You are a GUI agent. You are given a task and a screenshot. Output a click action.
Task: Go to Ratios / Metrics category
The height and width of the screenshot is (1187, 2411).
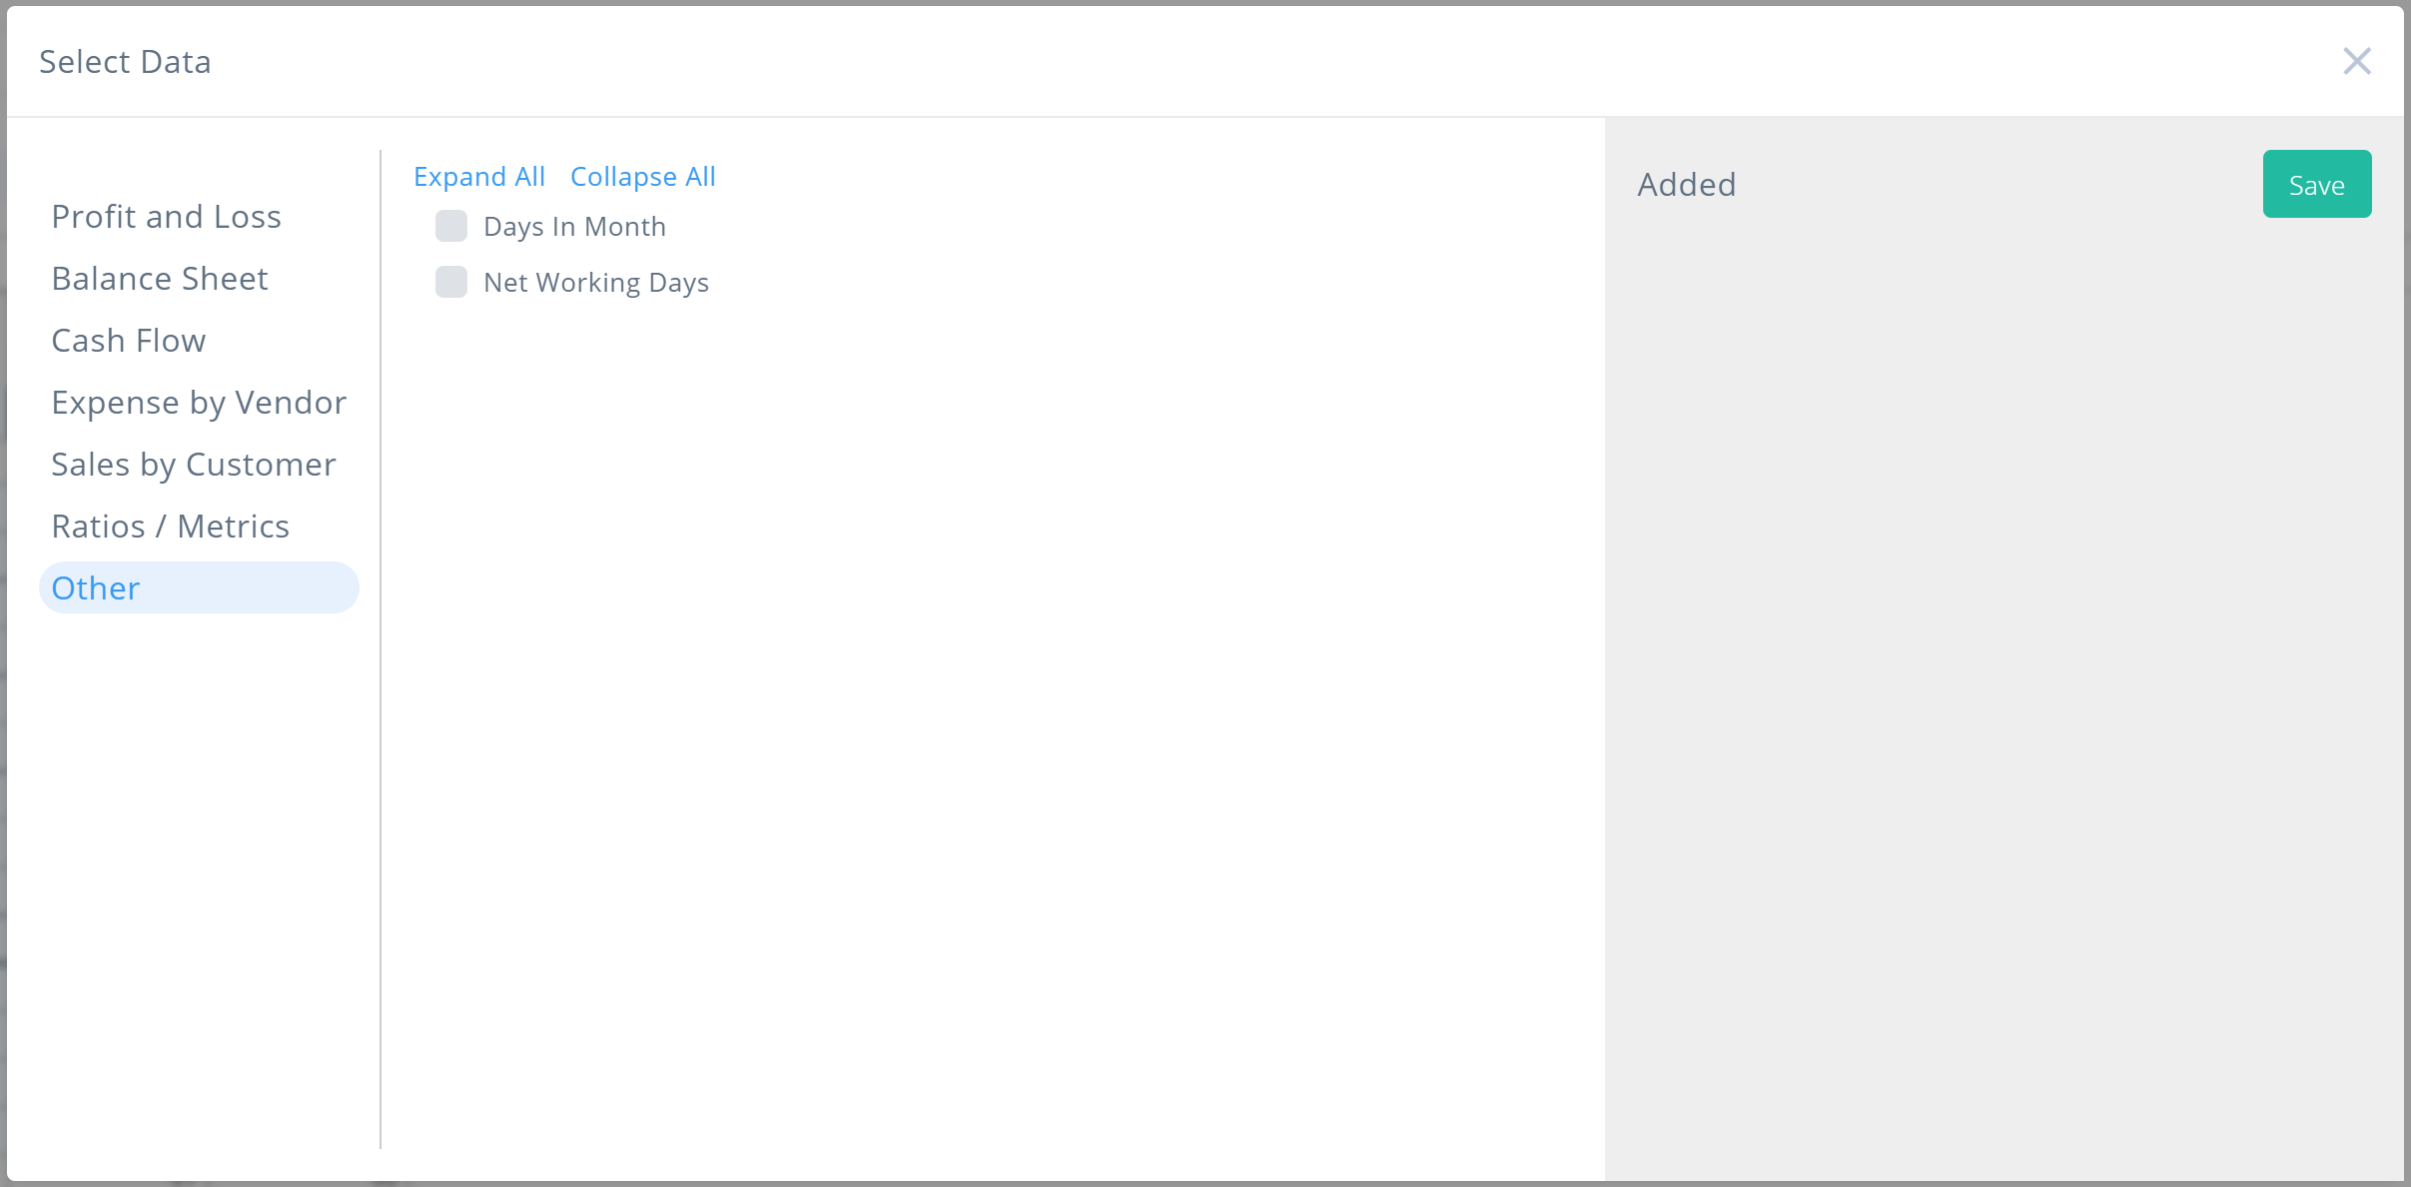pyautogui.click(x=171, y=527)
